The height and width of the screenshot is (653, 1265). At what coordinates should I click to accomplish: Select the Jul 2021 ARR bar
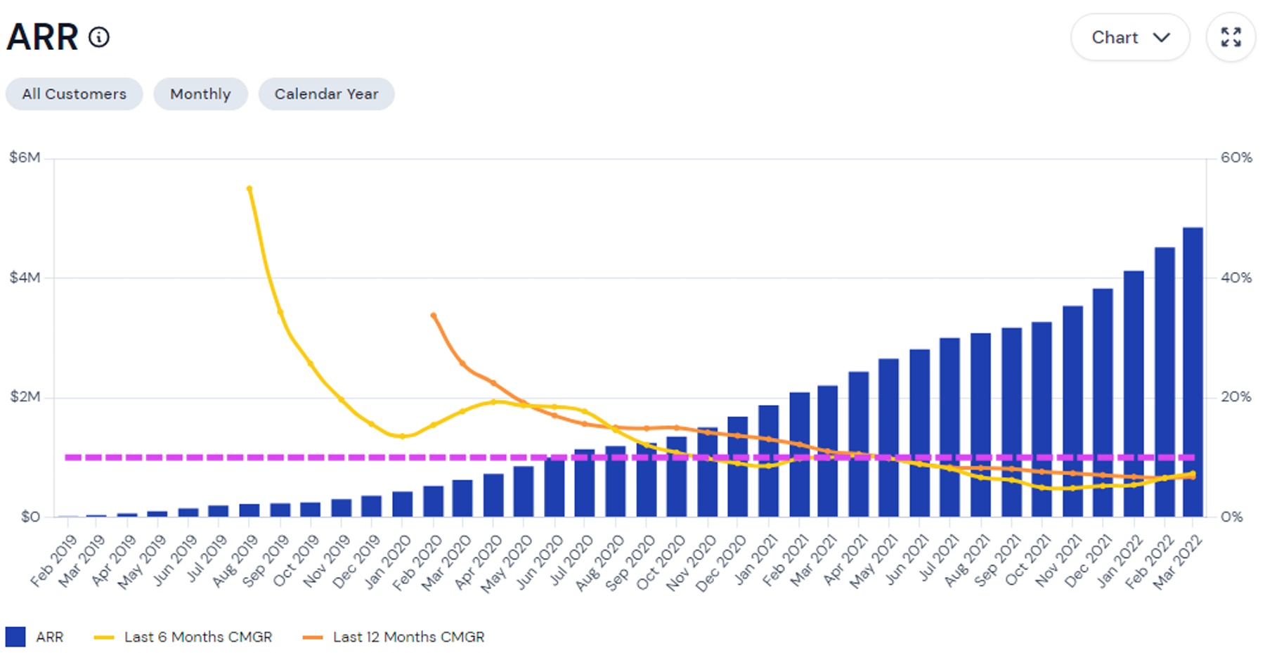(x=949, y=427)
